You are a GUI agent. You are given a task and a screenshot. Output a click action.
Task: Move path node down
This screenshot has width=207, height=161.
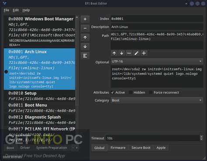[122, 53]
